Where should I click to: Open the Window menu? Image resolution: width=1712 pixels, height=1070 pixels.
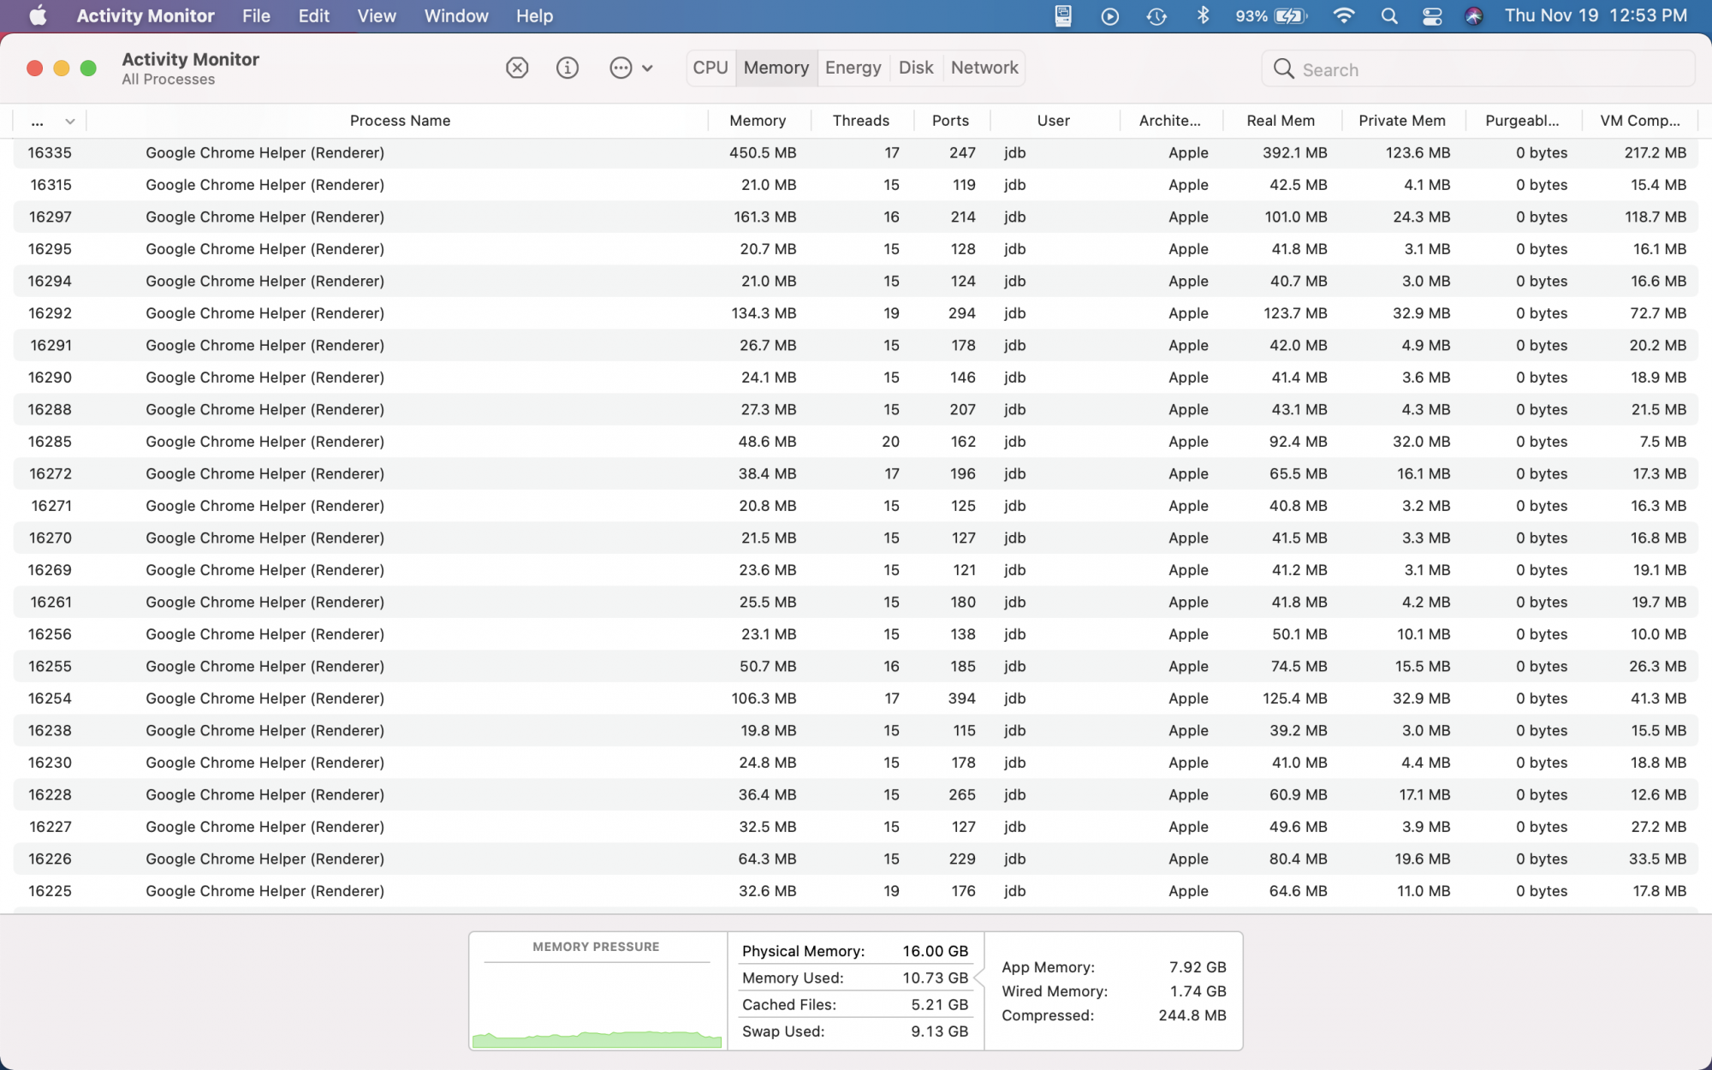click(x=456, y=16)
